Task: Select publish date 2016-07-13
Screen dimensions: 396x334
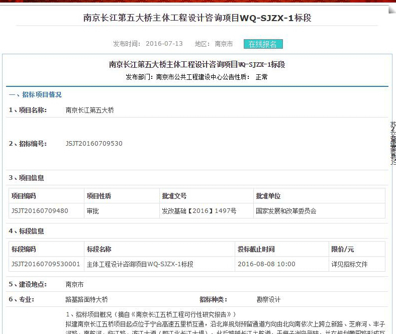Action: (164, 44)
